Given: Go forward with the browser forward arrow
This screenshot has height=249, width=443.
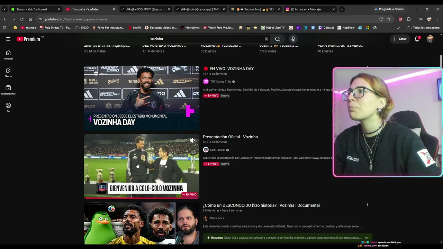Looking at the screenshot, I should (x=13, y=19).
